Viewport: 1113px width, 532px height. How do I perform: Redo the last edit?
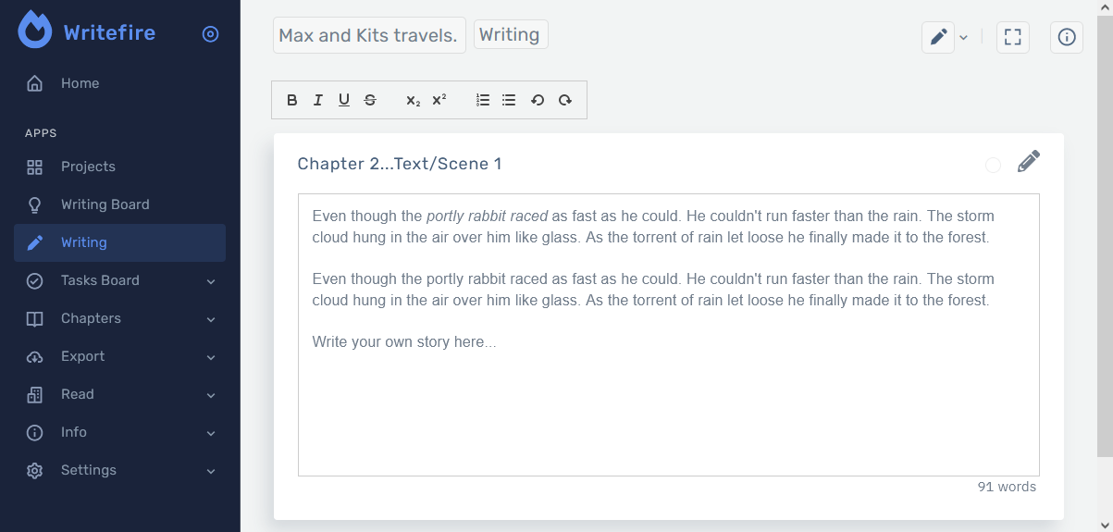564,100
